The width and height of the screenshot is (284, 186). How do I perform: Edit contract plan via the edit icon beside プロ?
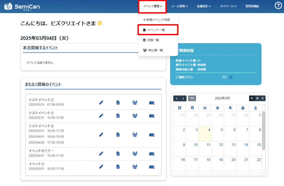click(x=231, y=77)
